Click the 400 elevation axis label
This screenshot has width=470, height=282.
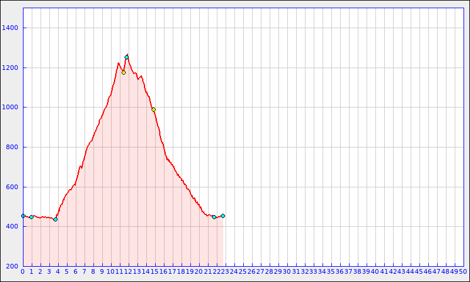[12, 227]
